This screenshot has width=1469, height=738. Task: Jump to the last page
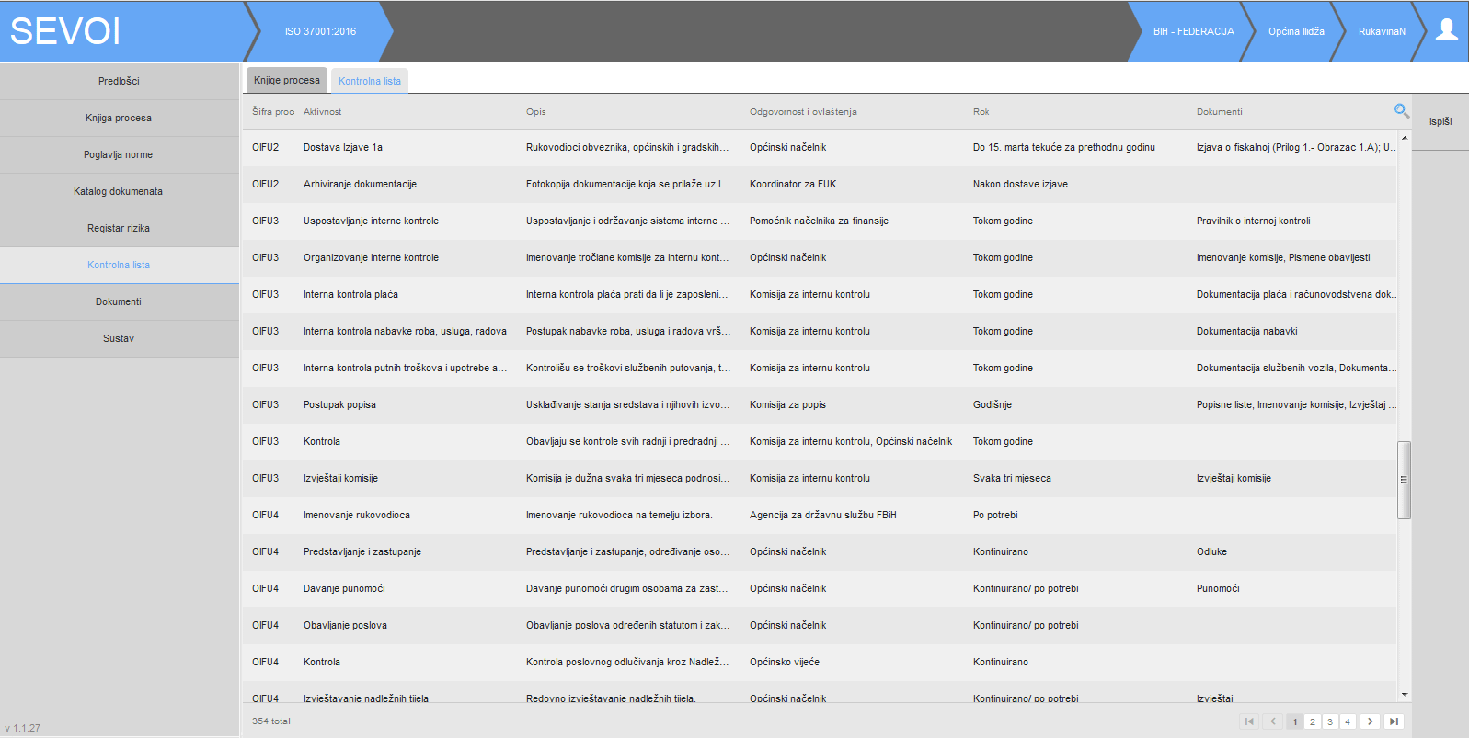point(1394,721)
